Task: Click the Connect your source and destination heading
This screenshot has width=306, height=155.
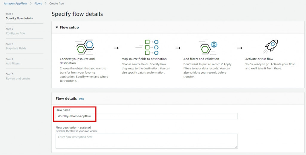Action: click(x=77, y=61)
